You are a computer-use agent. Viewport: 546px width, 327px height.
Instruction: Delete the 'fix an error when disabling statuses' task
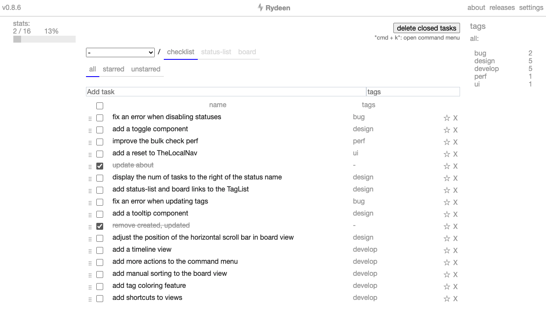[x=455, y=118]
